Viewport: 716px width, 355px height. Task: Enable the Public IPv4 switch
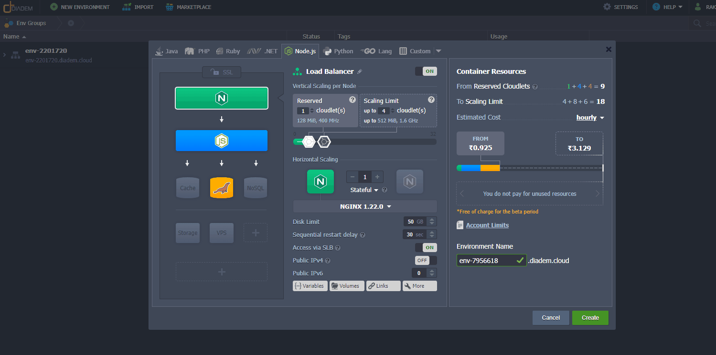pyautogui.click(x=426, y=261)
